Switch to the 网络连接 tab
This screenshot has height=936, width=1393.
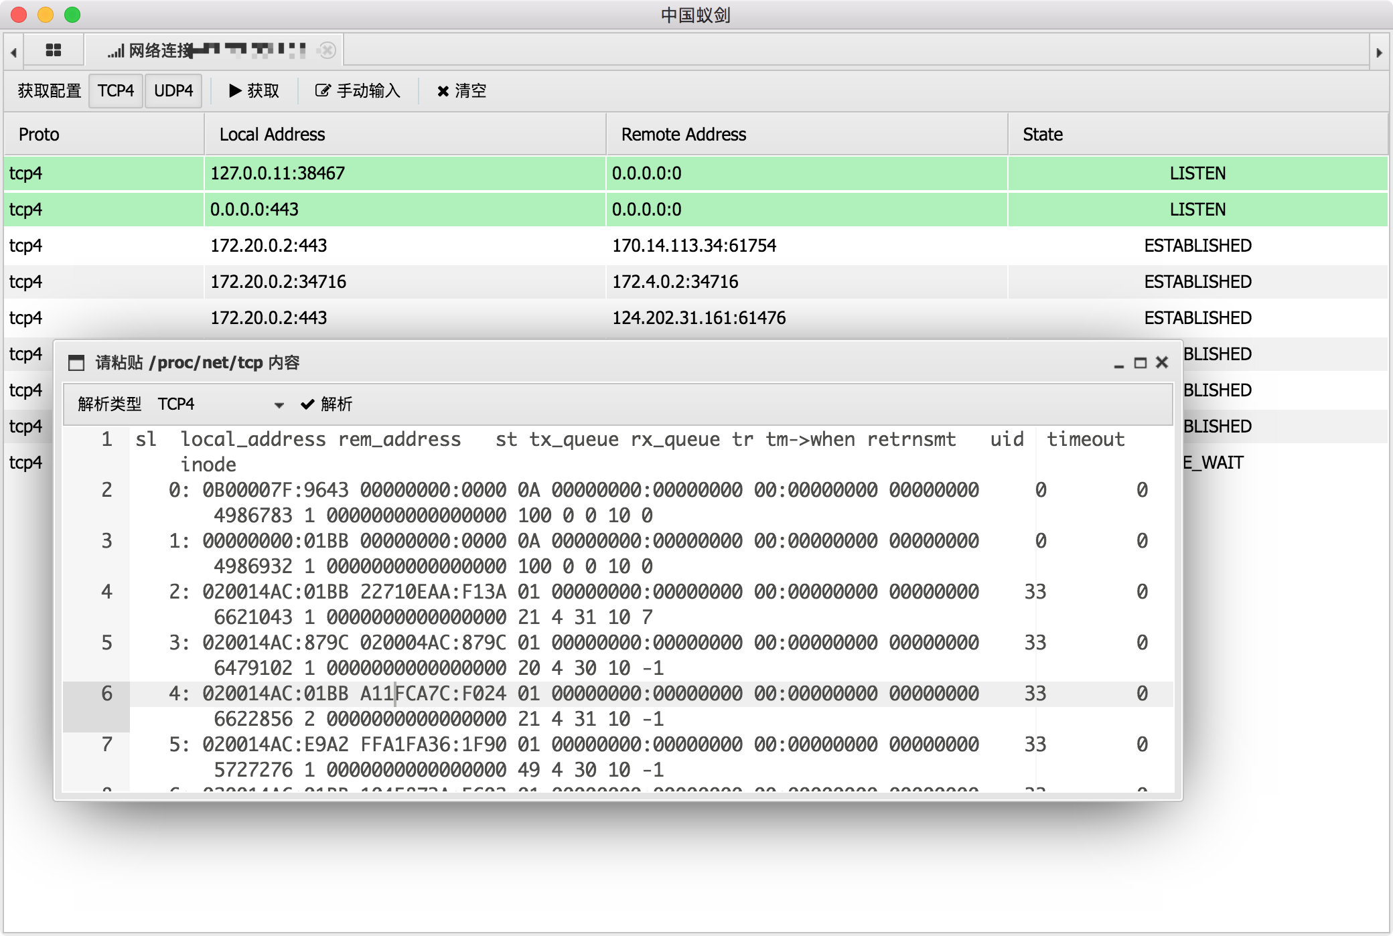[x=201, y=50]
